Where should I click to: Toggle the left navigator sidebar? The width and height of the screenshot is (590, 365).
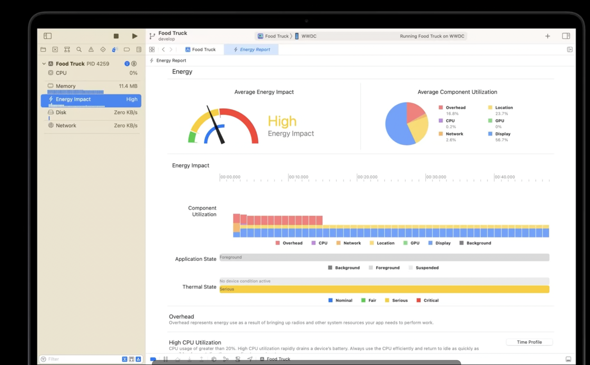47,36
